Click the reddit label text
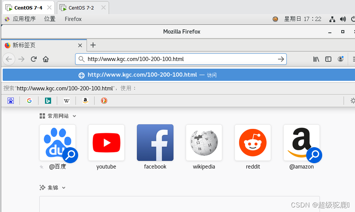 [253, 167]
